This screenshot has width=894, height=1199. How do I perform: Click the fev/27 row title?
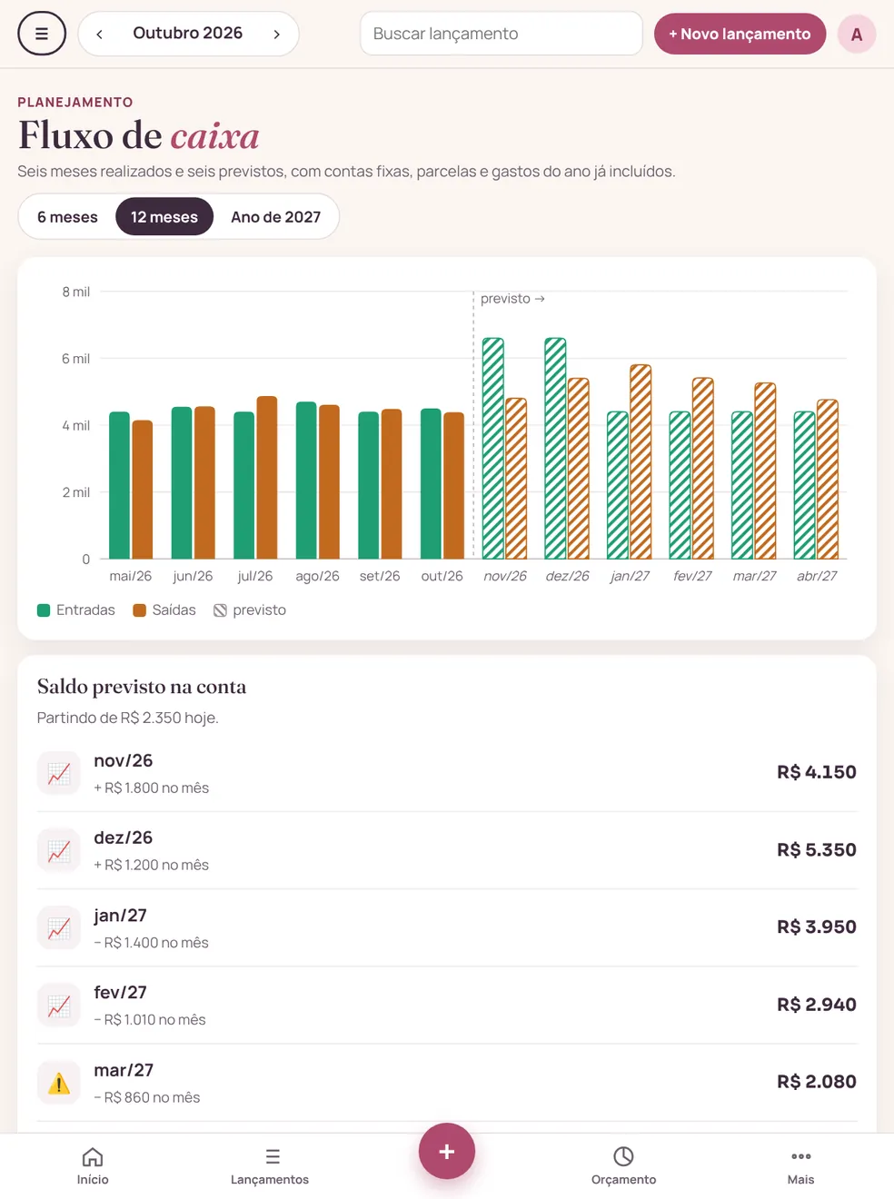(120, 993)
